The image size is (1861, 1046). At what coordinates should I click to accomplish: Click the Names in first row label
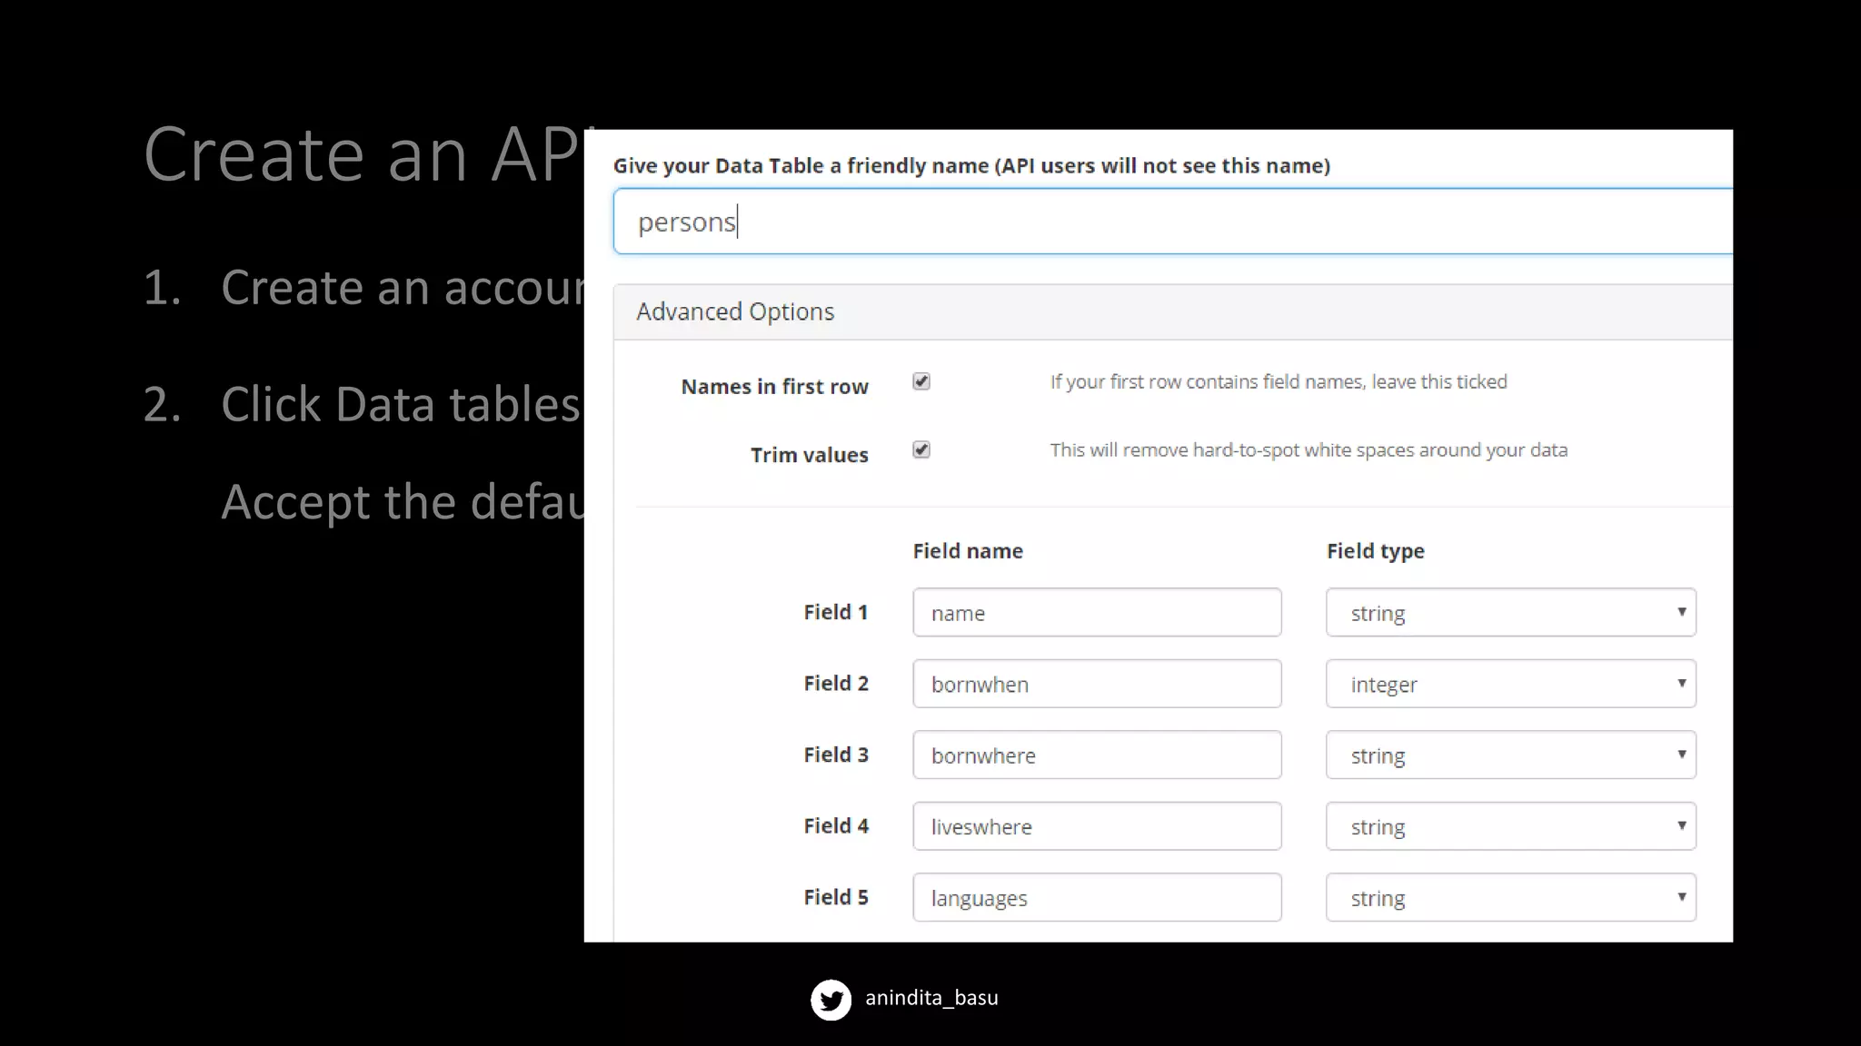(774, 387)
